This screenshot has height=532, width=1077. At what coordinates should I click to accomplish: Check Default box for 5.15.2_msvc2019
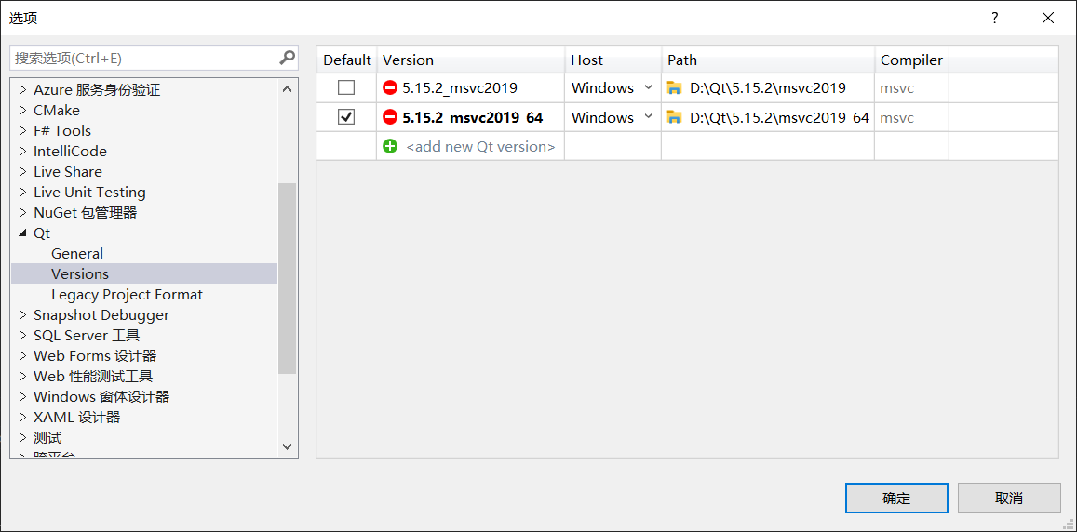[347, 87]
